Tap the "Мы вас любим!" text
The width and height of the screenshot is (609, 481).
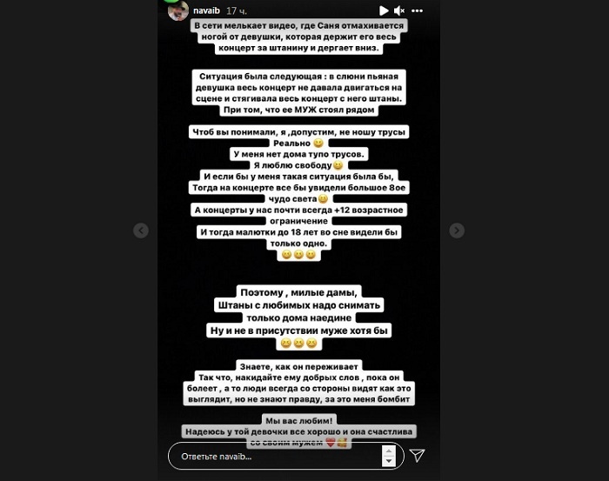point(298,420)
